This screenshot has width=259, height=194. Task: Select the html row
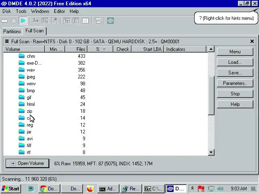pyautogui.click(x=105, y=104)
